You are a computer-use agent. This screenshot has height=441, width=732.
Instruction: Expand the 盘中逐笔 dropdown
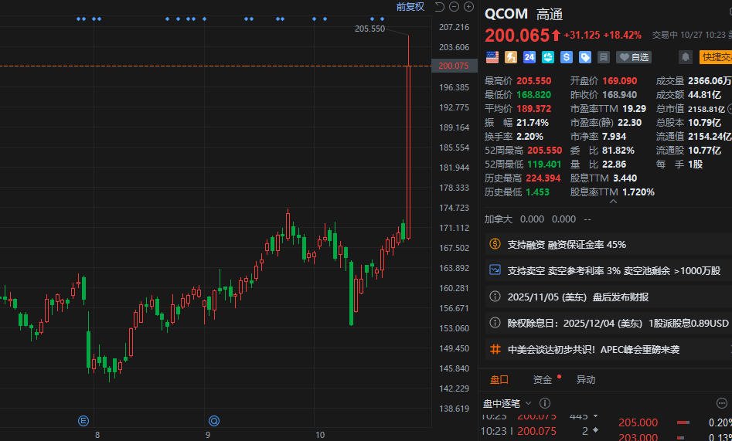(507, 403)
